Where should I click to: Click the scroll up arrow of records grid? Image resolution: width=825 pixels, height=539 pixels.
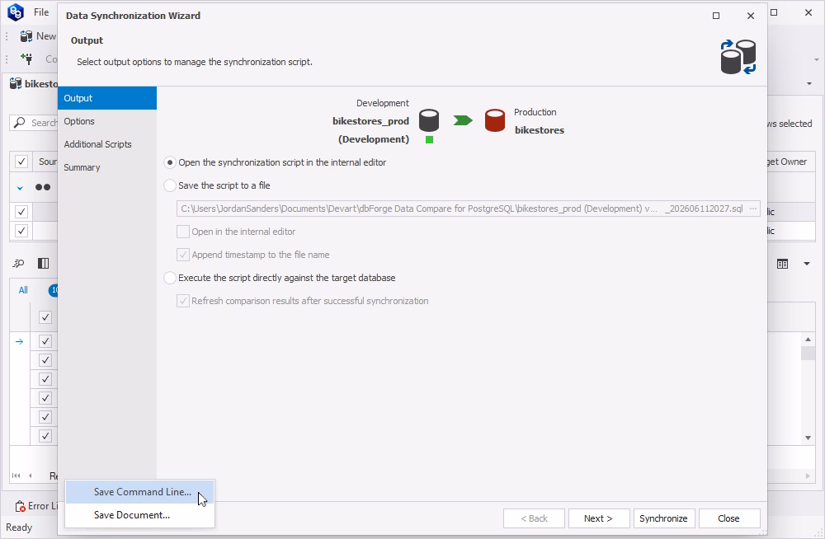(808, 340)
